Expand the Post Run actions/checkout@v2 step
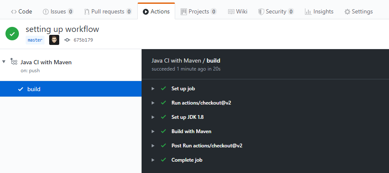This screenshot has height=173, width=389. (x=153, y=146)
